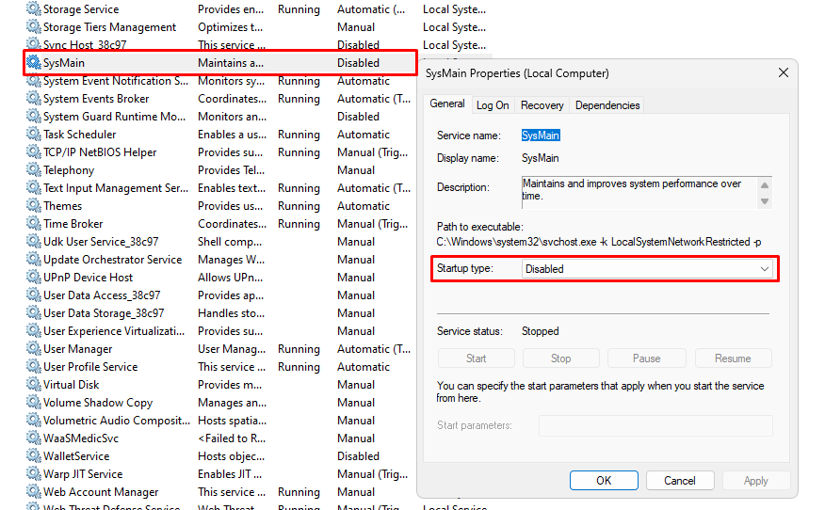This screenshot has height=510, width=825.
Task: Click the gear icon beside Web Account Manager
Action: coord(34,491)
